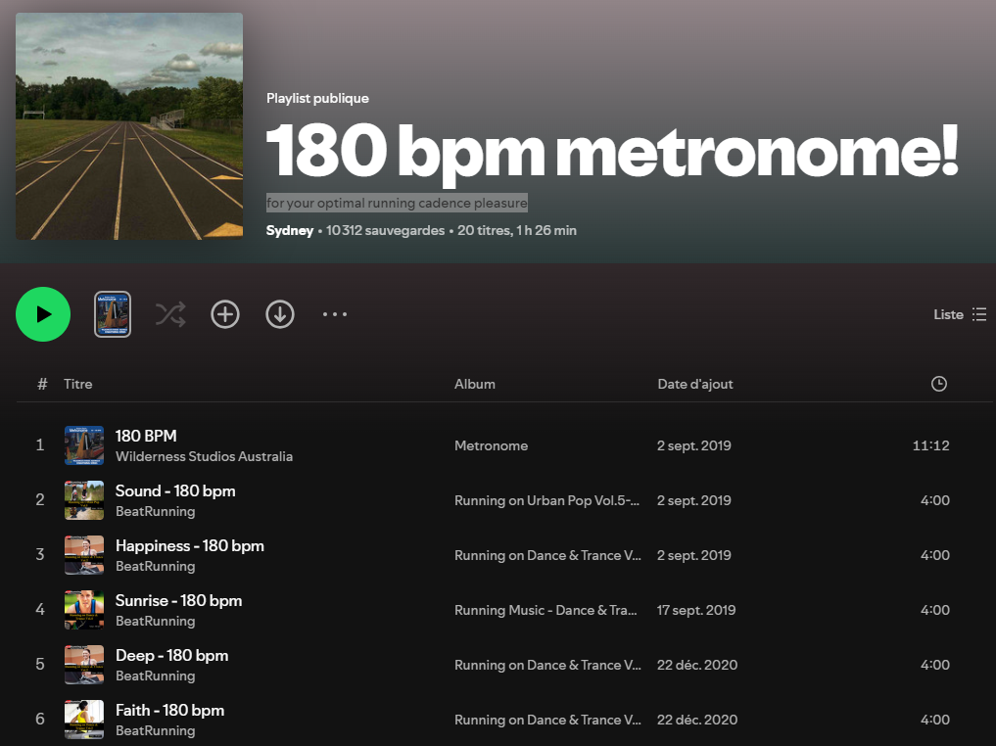996x746 pixels.
Task: Sort tracks by Date d'ajout header
Action: click(x=694, y=384)
